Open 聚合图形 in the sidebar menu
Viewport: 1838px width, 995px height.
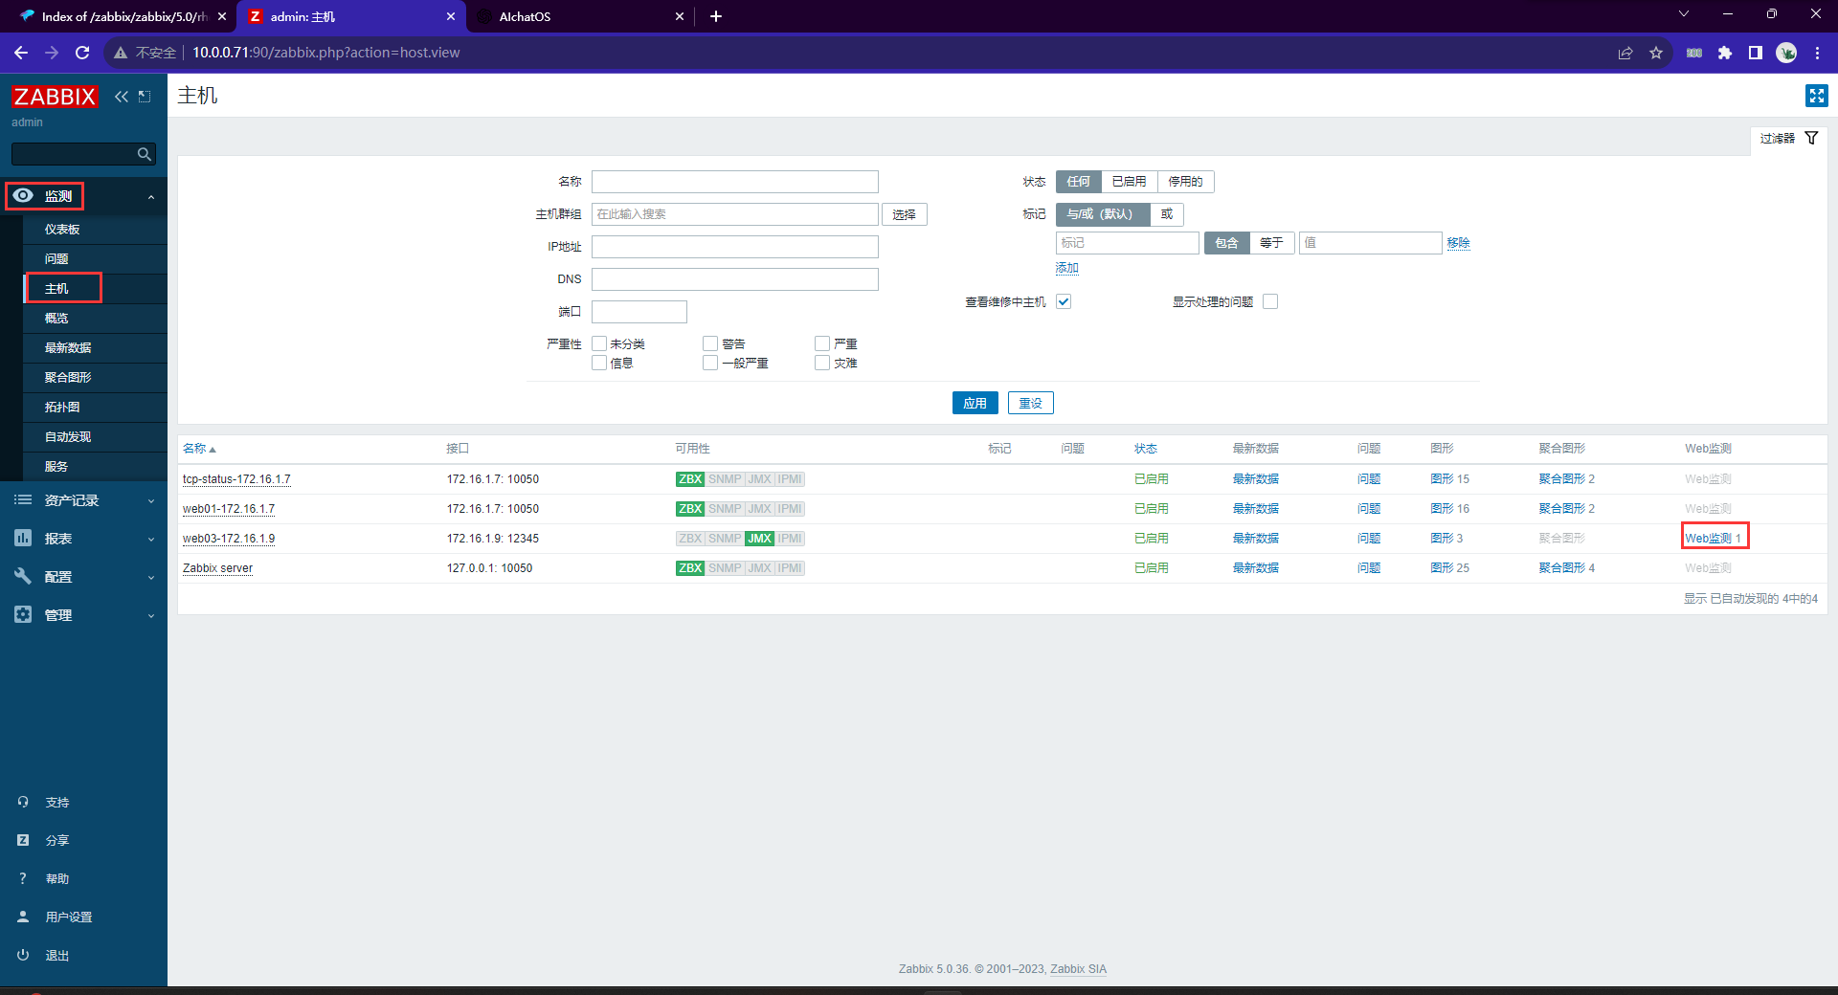coord(68,378)
